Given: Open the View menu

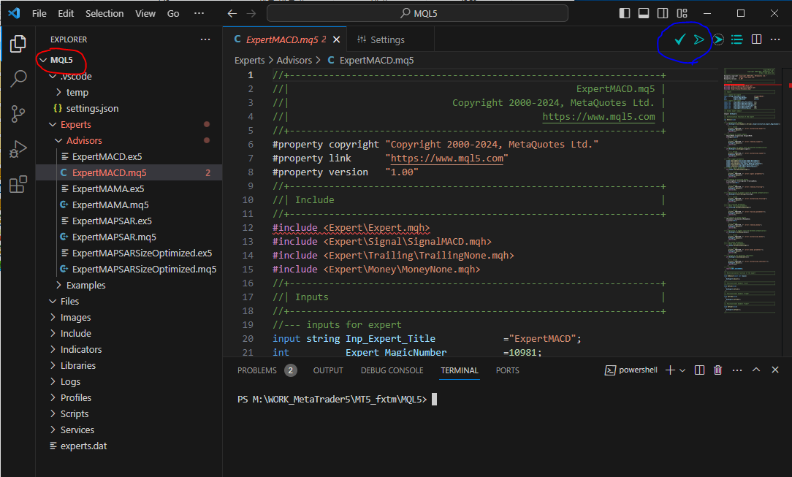Looking at the screenshot, I should 145,14.
